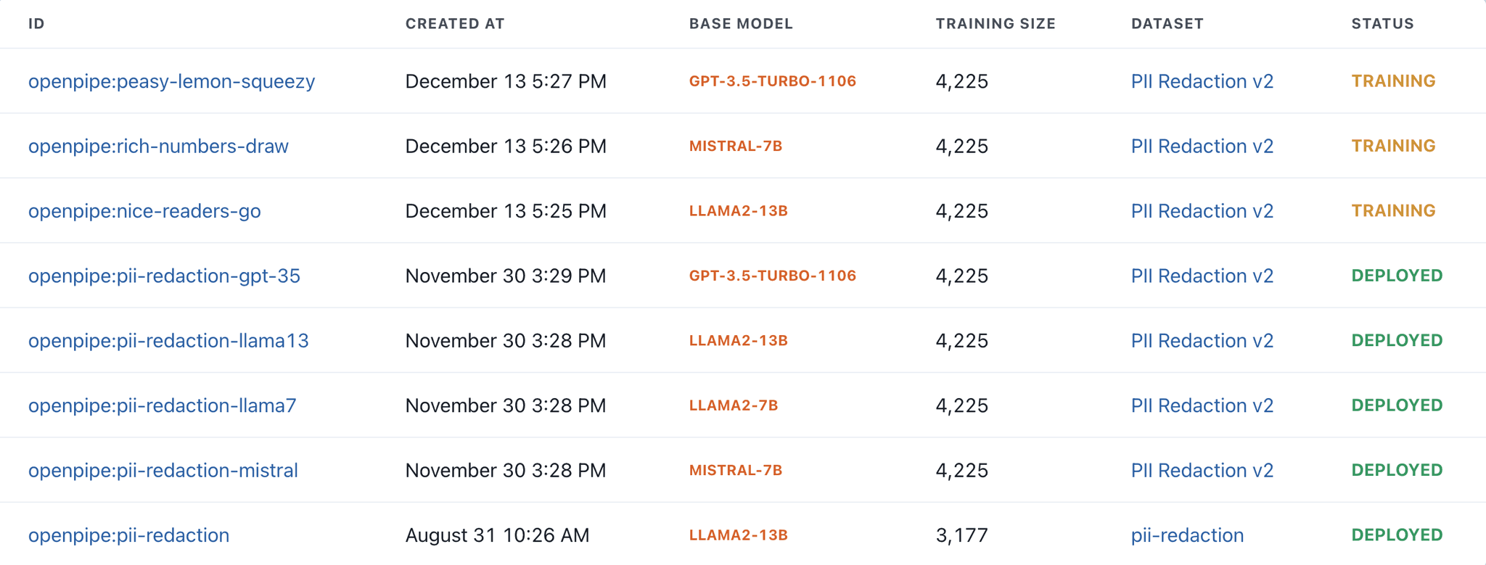The width and height of the screenshot is (1486, 565).
Task: Select the TRAINING status of rich-numbers-draw
Action: 1393,146
